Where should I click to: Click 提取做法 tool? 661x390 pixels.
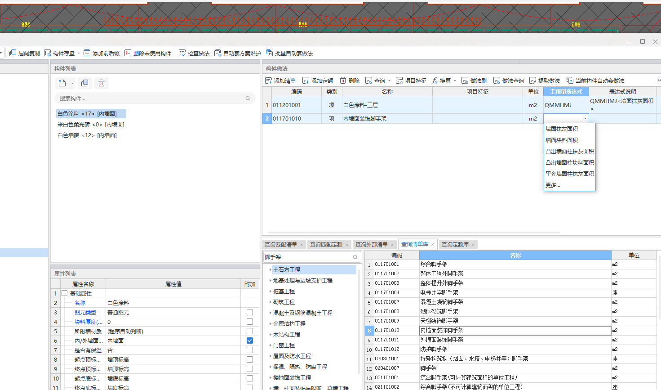(545, 81)
